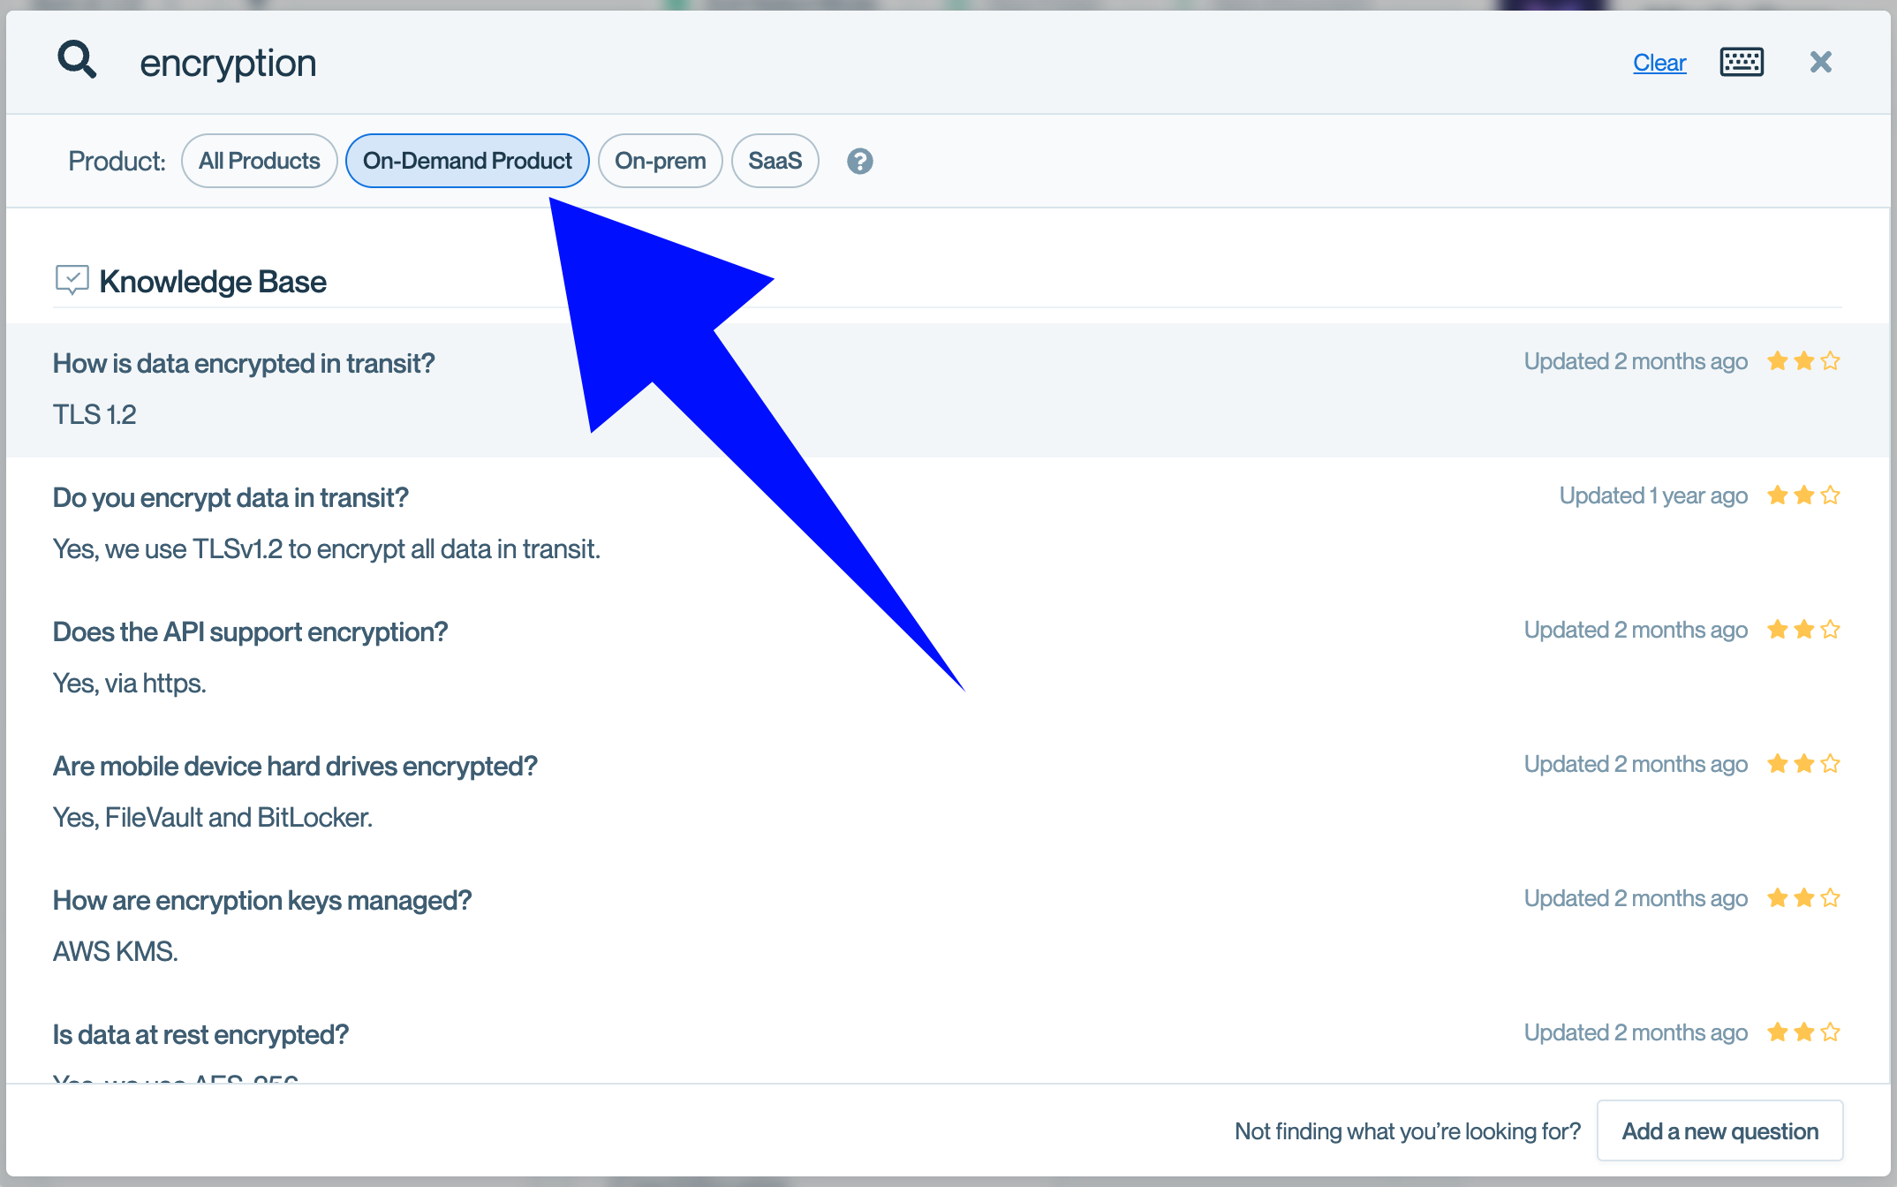The width and height of the screenshot is (1897, 1187).
Task: Click the product filter help icon
Action: pos(859,161)
